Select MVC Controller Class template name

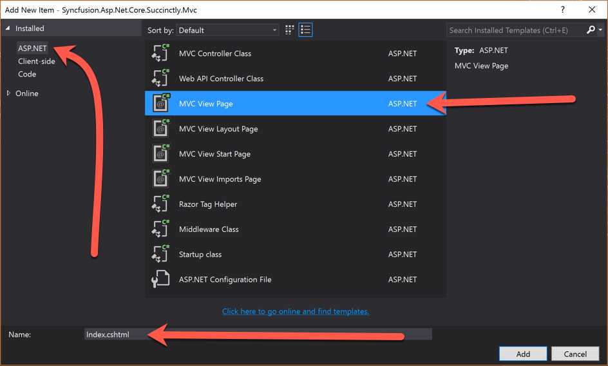pos(215,53)
